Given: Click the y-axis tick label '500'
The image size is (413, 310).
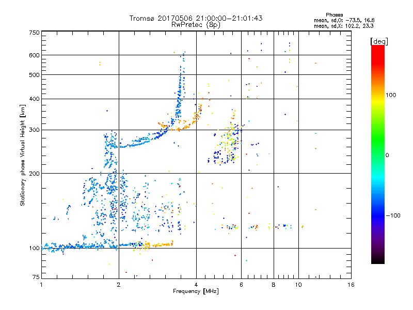Looking at the screenshot, I should coord(34,75).
